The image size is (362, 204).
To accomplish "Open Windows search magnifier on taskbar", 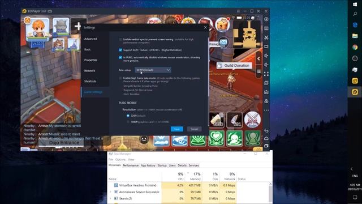I will click(355, 14).
